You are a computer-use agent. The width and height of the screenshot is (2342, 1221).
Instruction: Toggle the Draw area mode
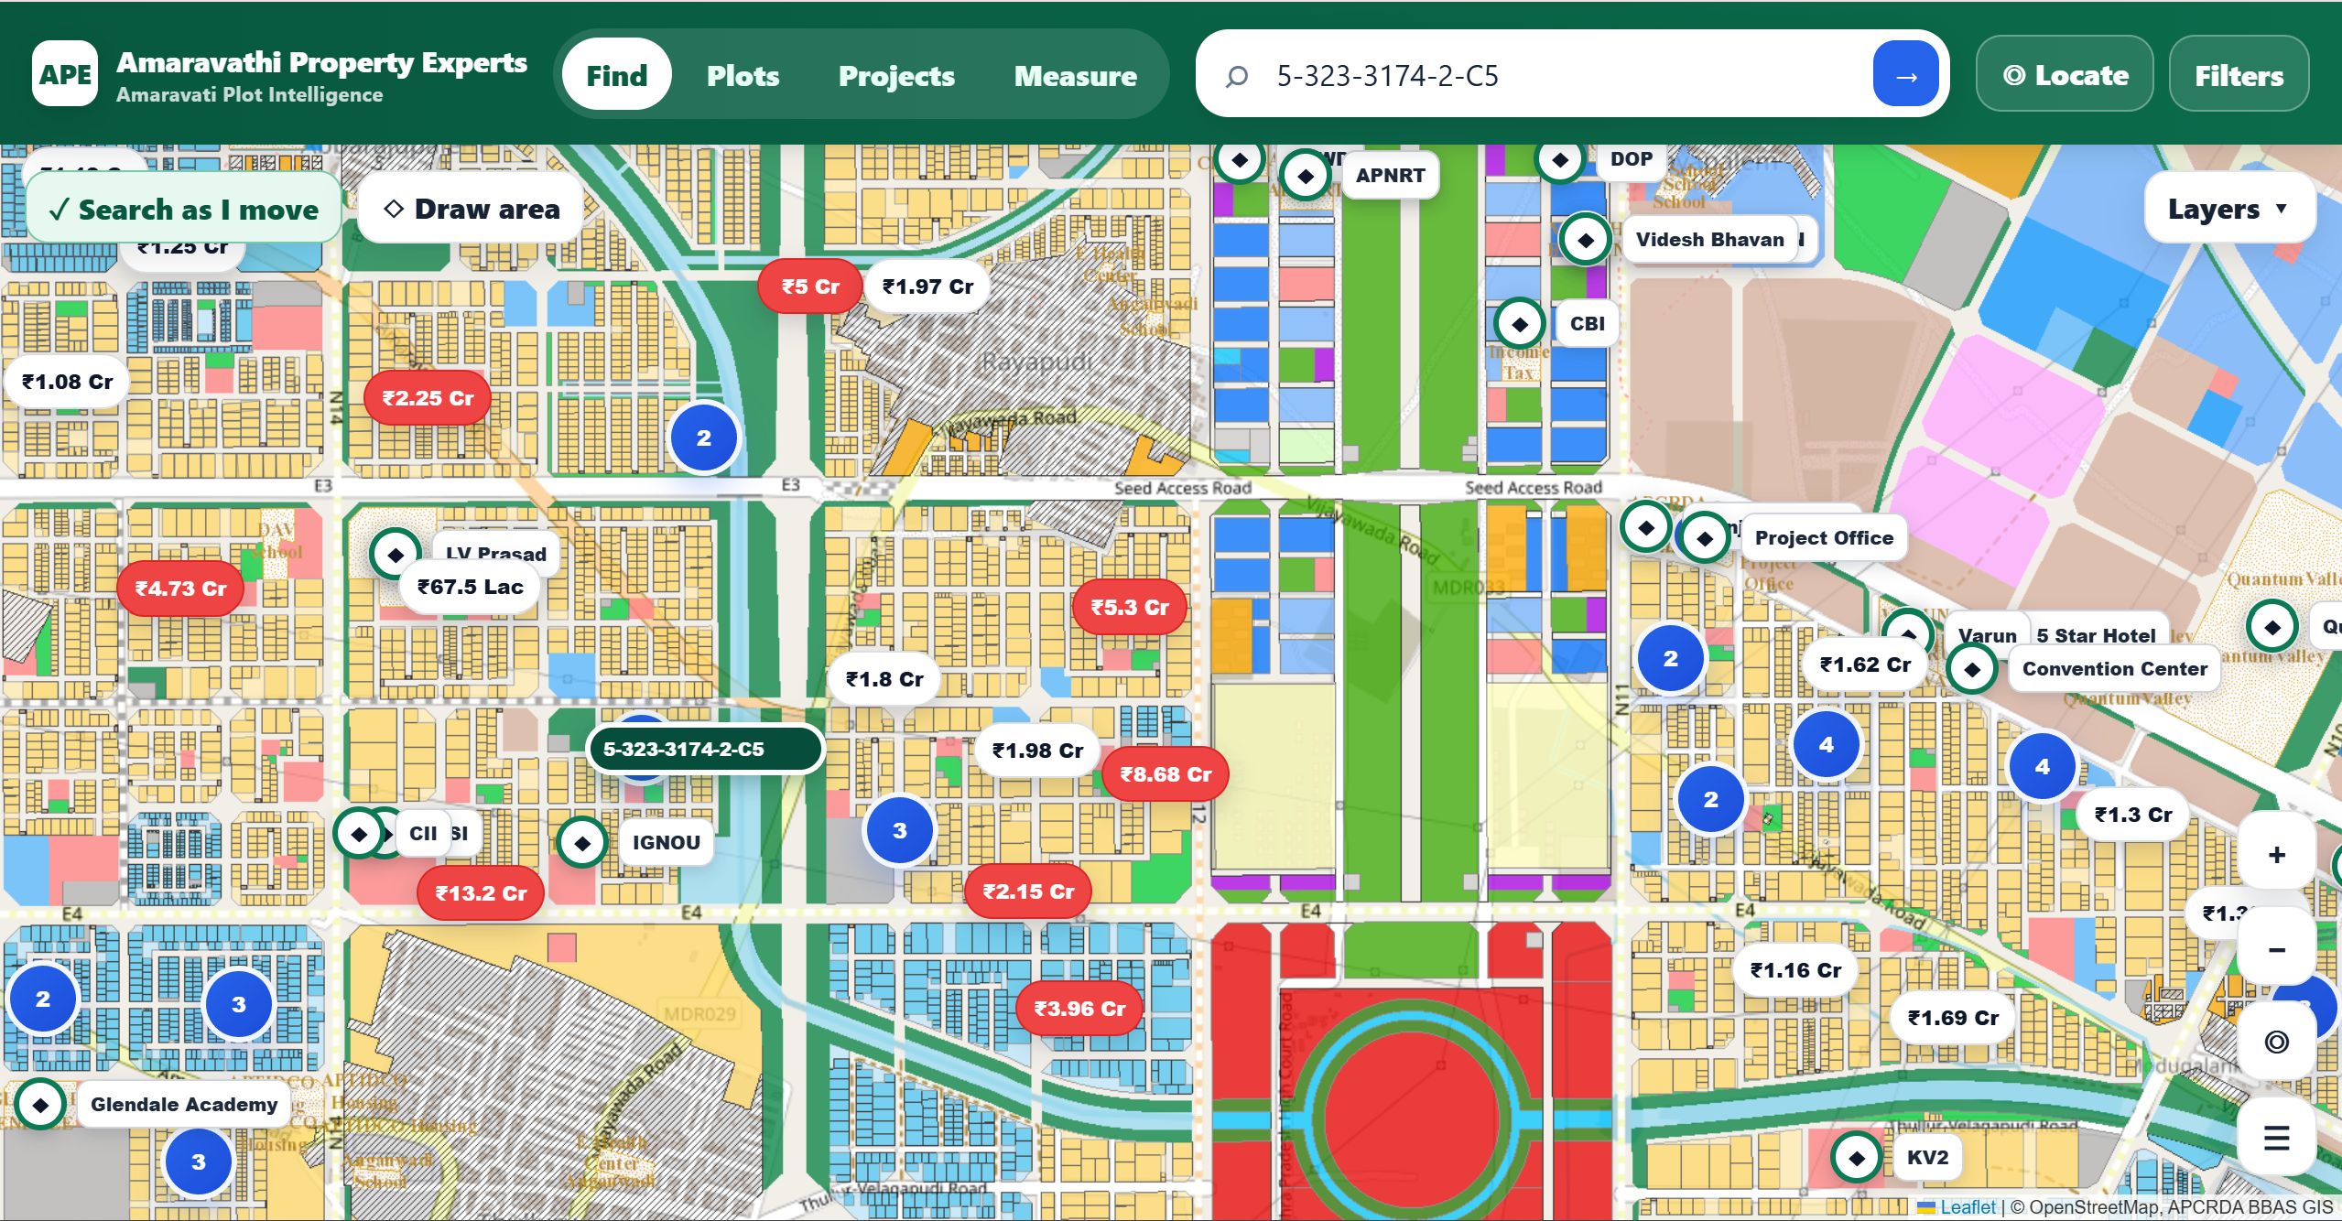[x=472, y=209]
